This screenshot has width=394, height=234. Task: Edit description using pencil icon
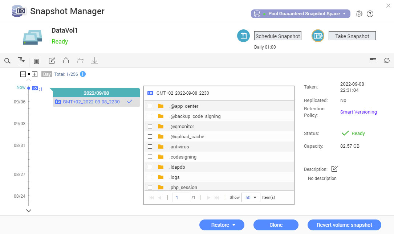(x=334, y=169)
